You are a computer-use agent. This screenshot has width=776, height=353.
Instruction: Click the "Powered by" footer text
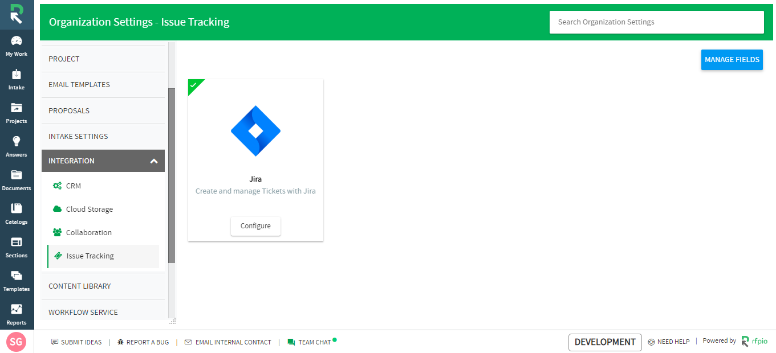719,341
